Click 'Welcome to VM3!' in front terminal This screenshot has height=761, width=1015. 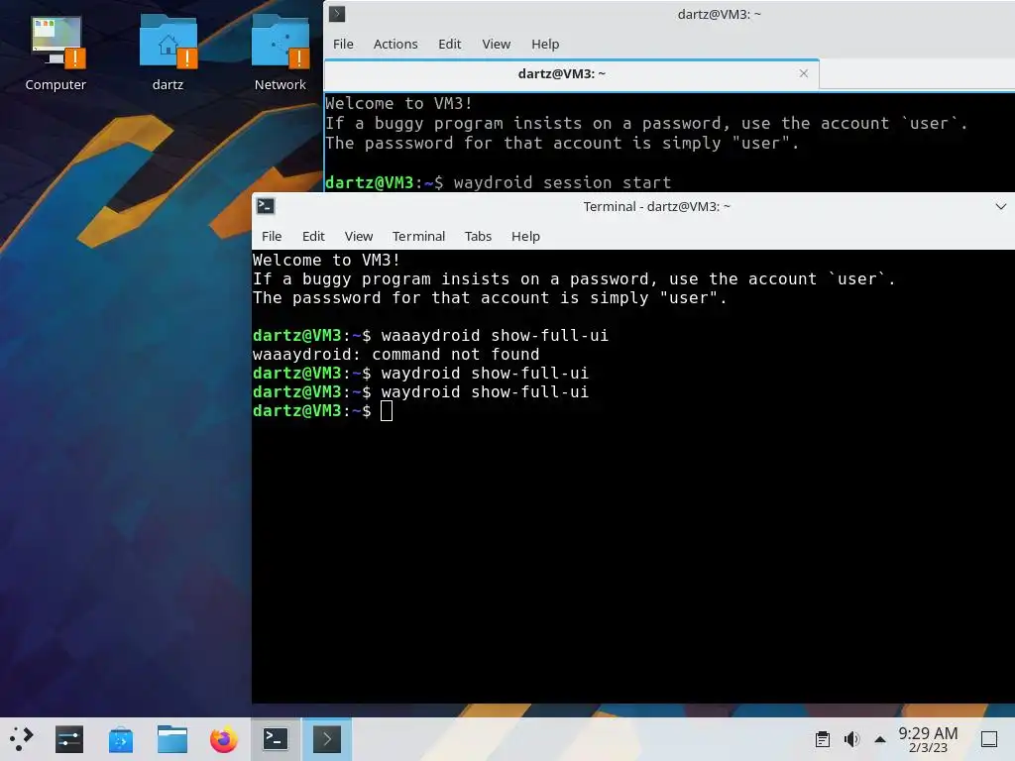coord(326,261)
